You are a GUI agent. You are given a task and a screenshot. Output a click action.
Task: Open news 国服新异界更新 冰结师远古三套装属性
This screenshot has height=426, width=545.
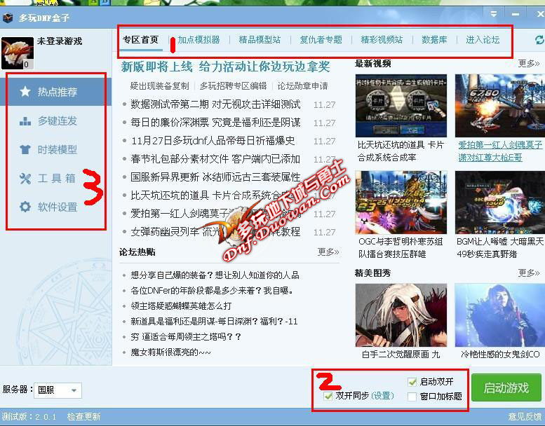click(x=215, y=177)
